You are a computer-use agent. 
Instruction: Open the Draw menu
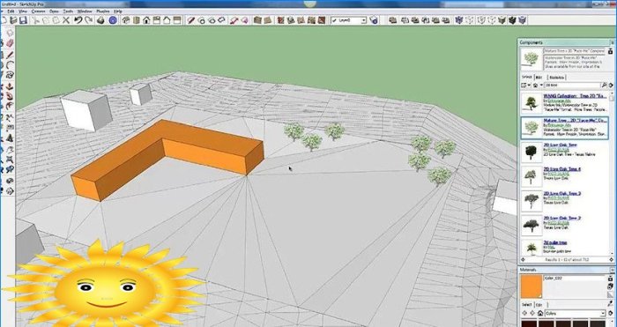pyautogui.click(x=55, y=11)
